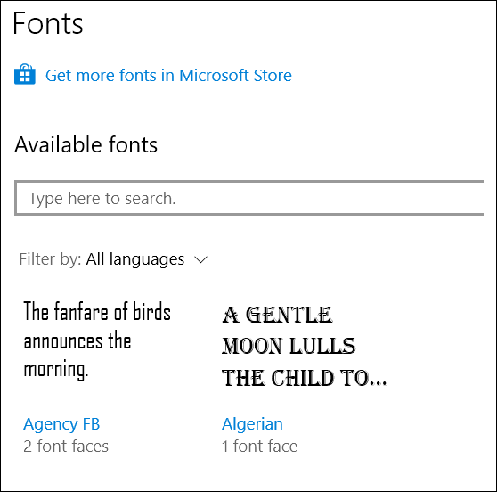Focus the font search input box
The width and height of the screenshot is (497, 492).
[249, 198]
